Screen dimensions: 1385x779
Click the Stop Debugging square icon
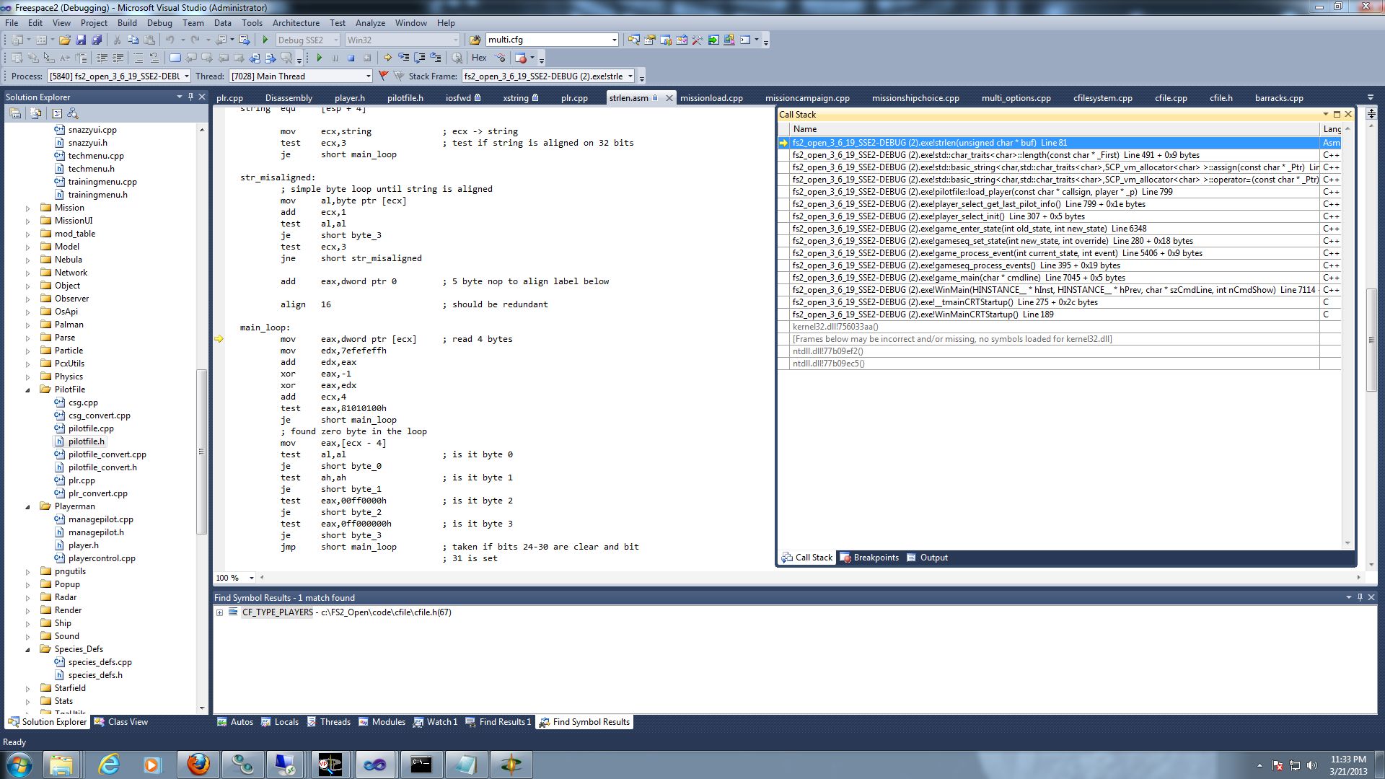click(x=351, y=58)
